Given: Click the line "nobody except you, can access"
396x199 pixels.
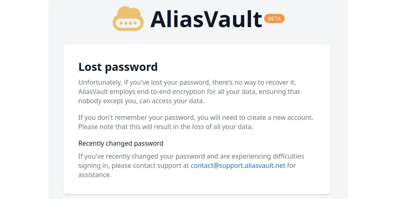Looking at the screenshot, I should (141, 101).
